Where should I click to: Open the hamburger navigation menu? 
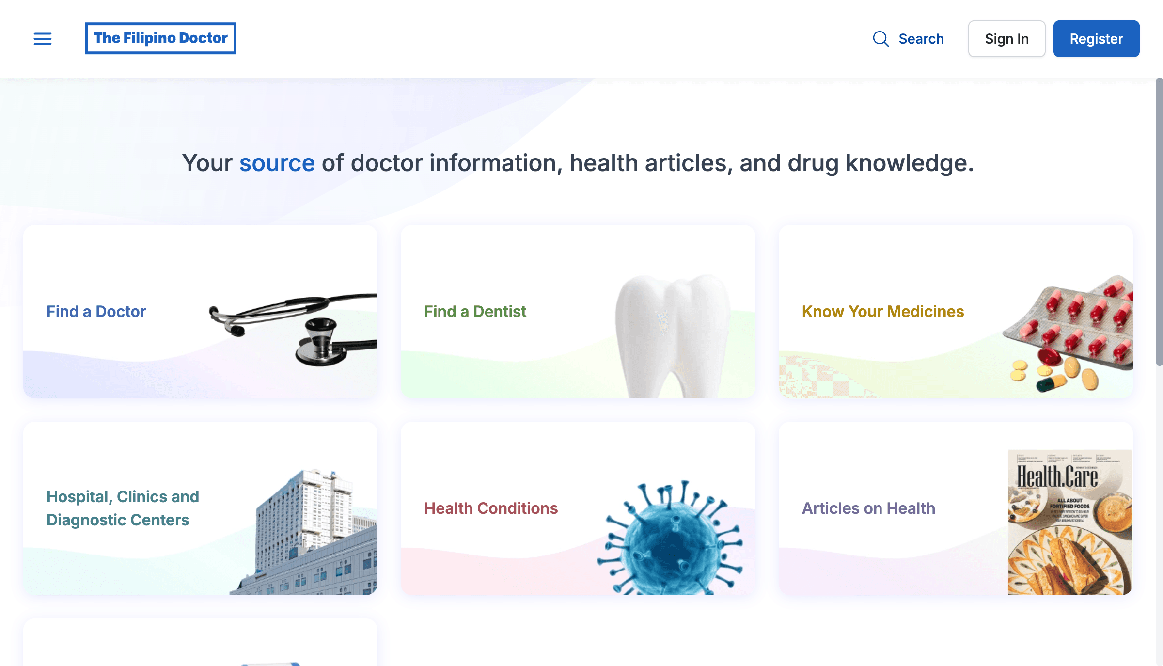pos(43,39)
